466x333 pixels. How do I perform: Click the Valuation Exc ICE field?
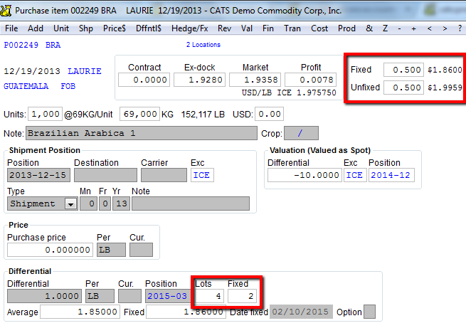click(x=355, y=175)
